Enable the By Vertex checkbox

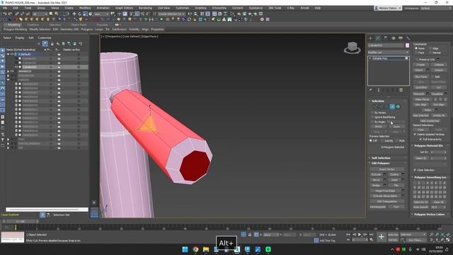click(372, 113)
